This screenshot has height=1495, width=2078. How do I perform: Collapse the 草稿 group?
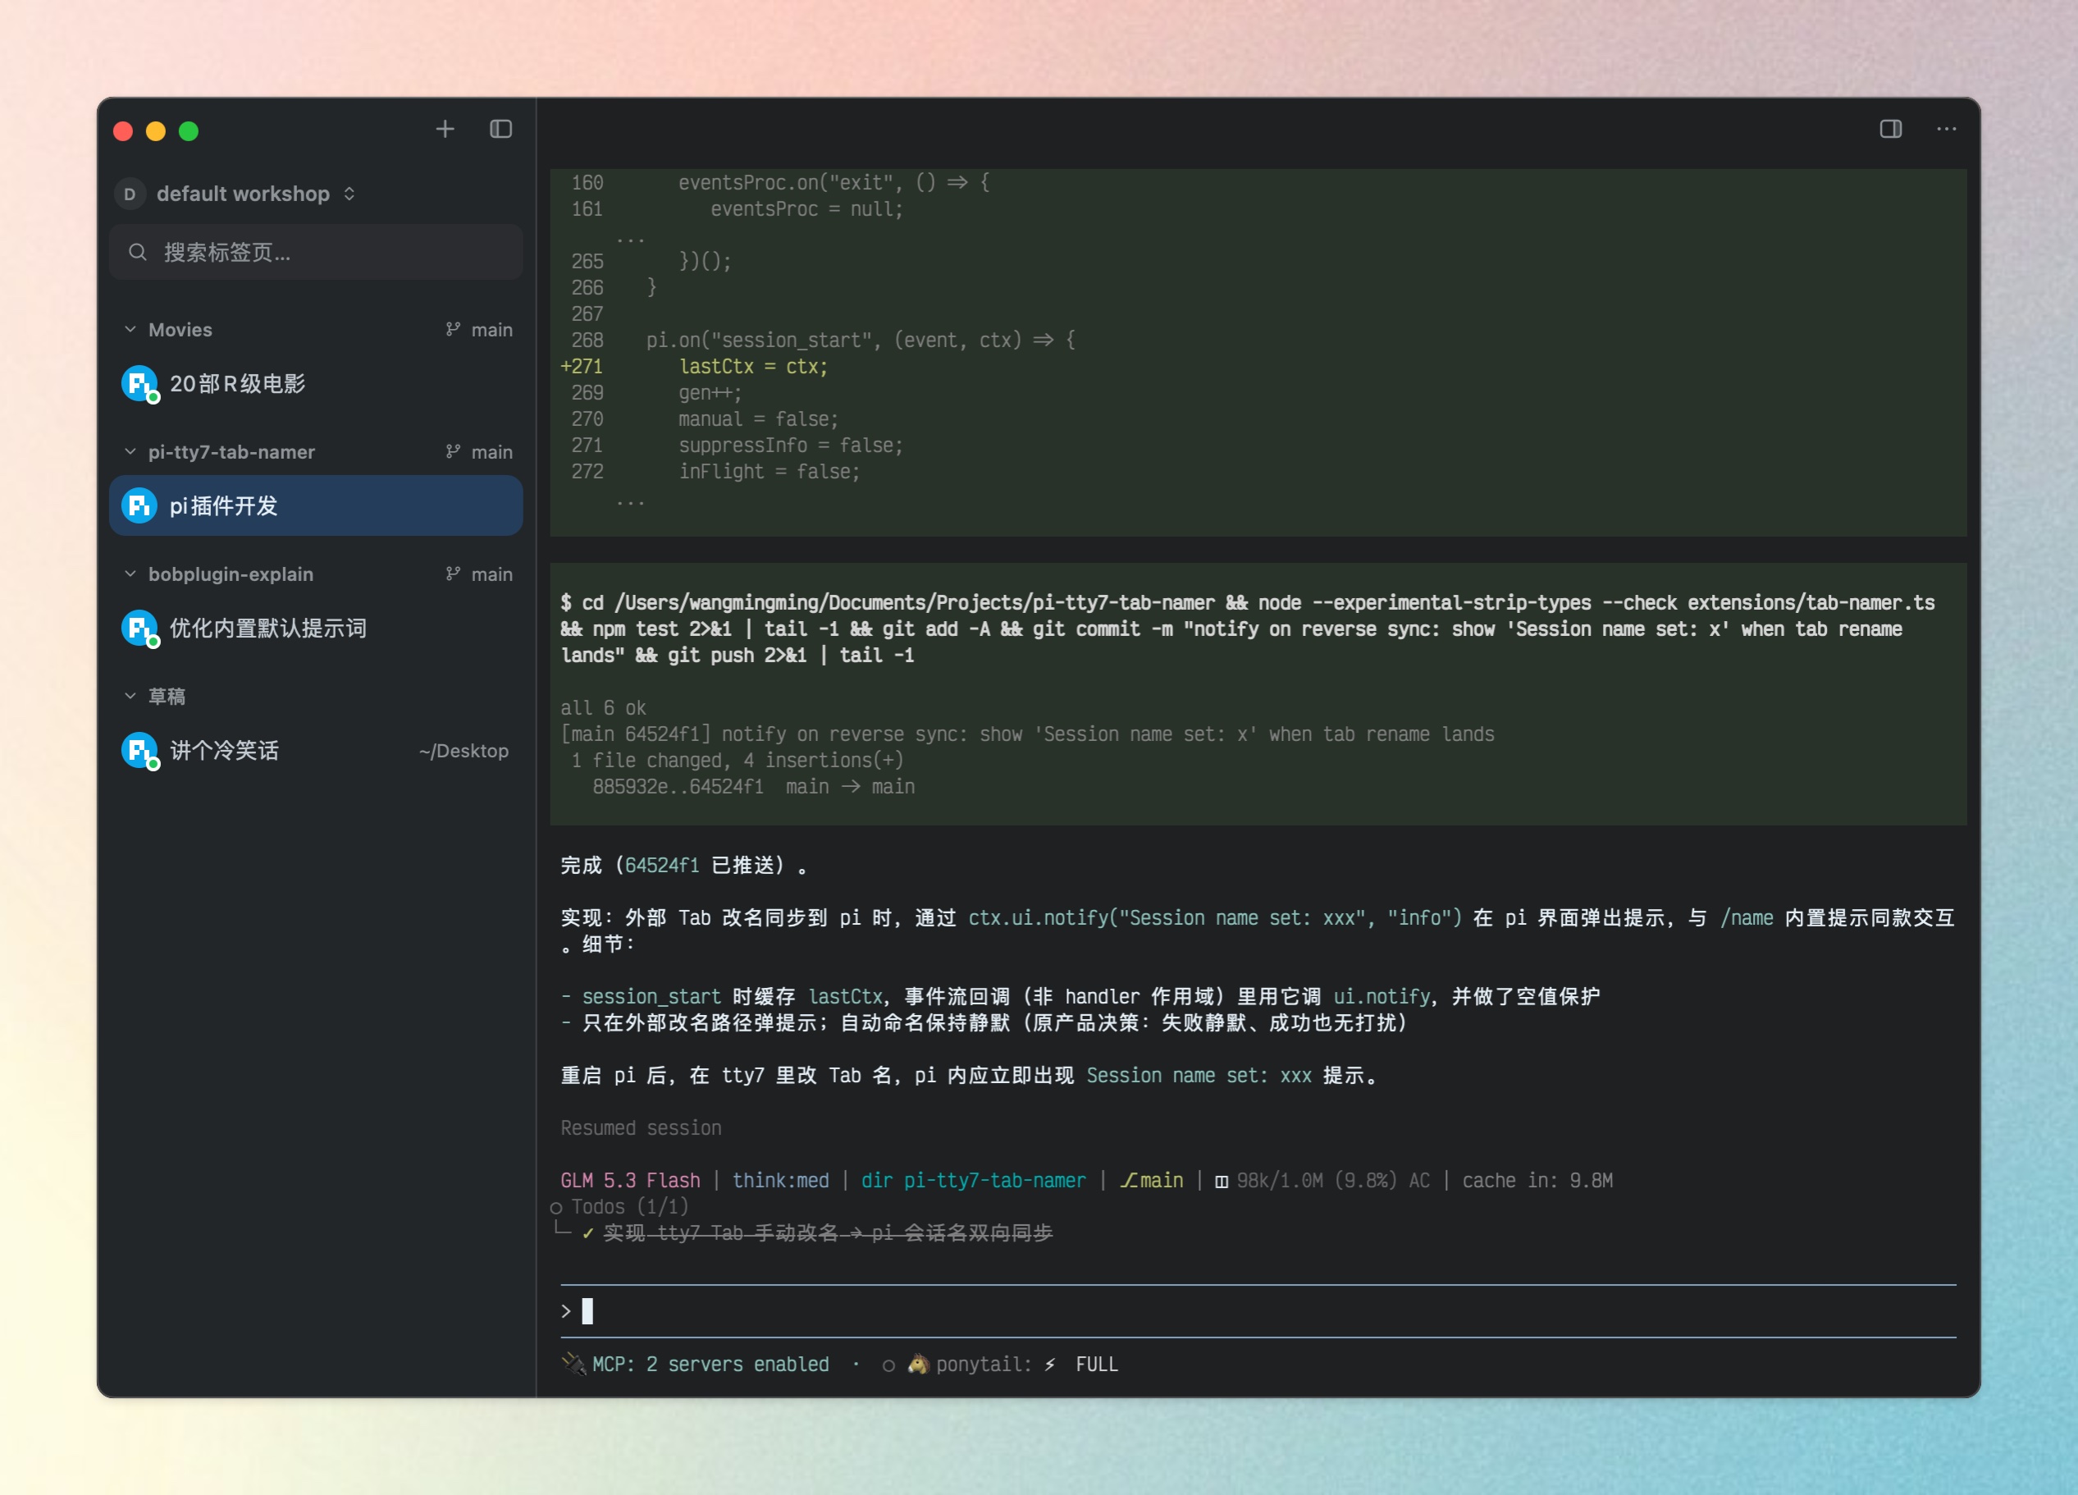(x=130, y=696)
